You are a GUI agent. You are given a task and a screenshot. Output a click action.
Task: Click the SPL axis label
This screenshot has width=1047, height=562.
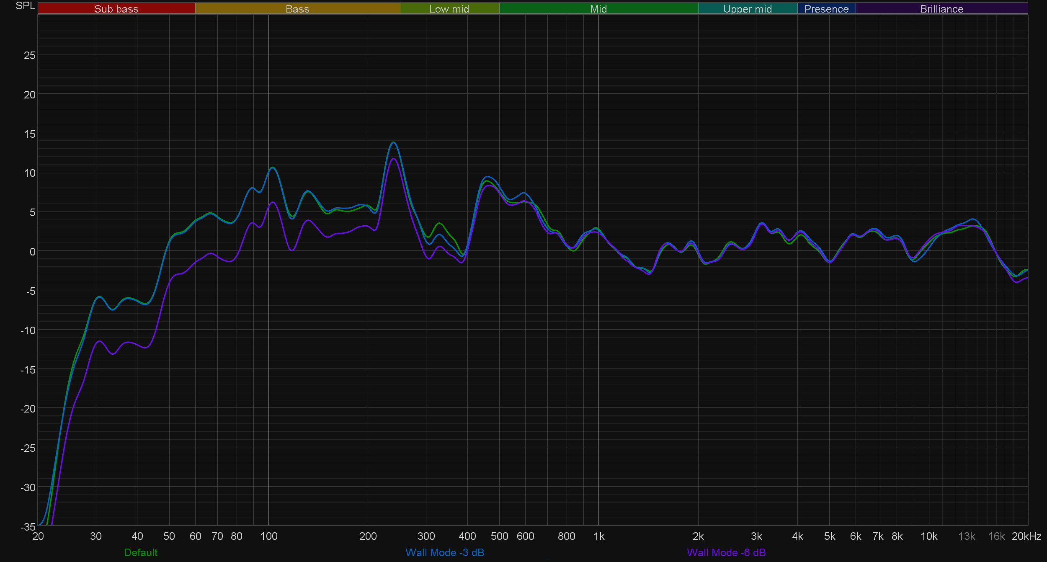pos(25,6)
